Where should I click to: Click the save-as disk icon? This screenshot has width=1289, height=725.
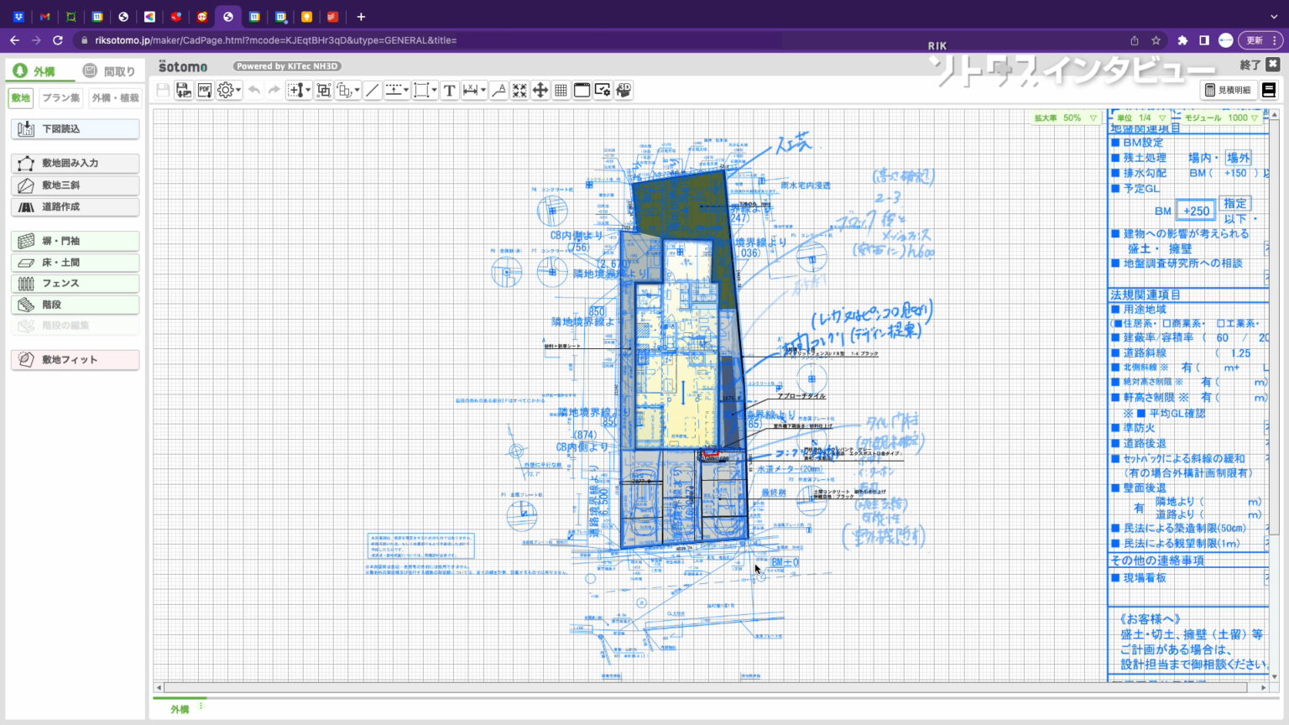pos(183,91)
